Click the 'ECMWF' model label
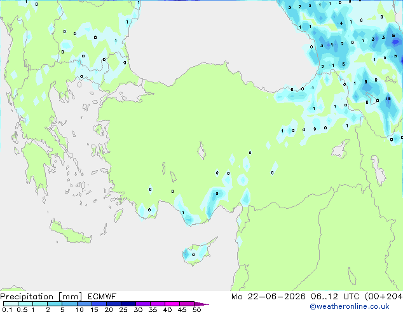The height and width of the screenshot is (312, 403). click(102, 297)
